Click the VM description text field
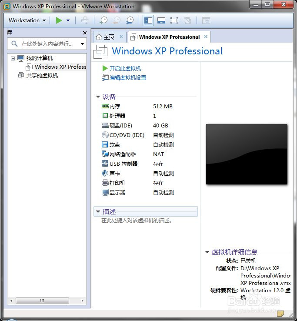The width and height of the screenshot is (297, 321). coord(137,221)
